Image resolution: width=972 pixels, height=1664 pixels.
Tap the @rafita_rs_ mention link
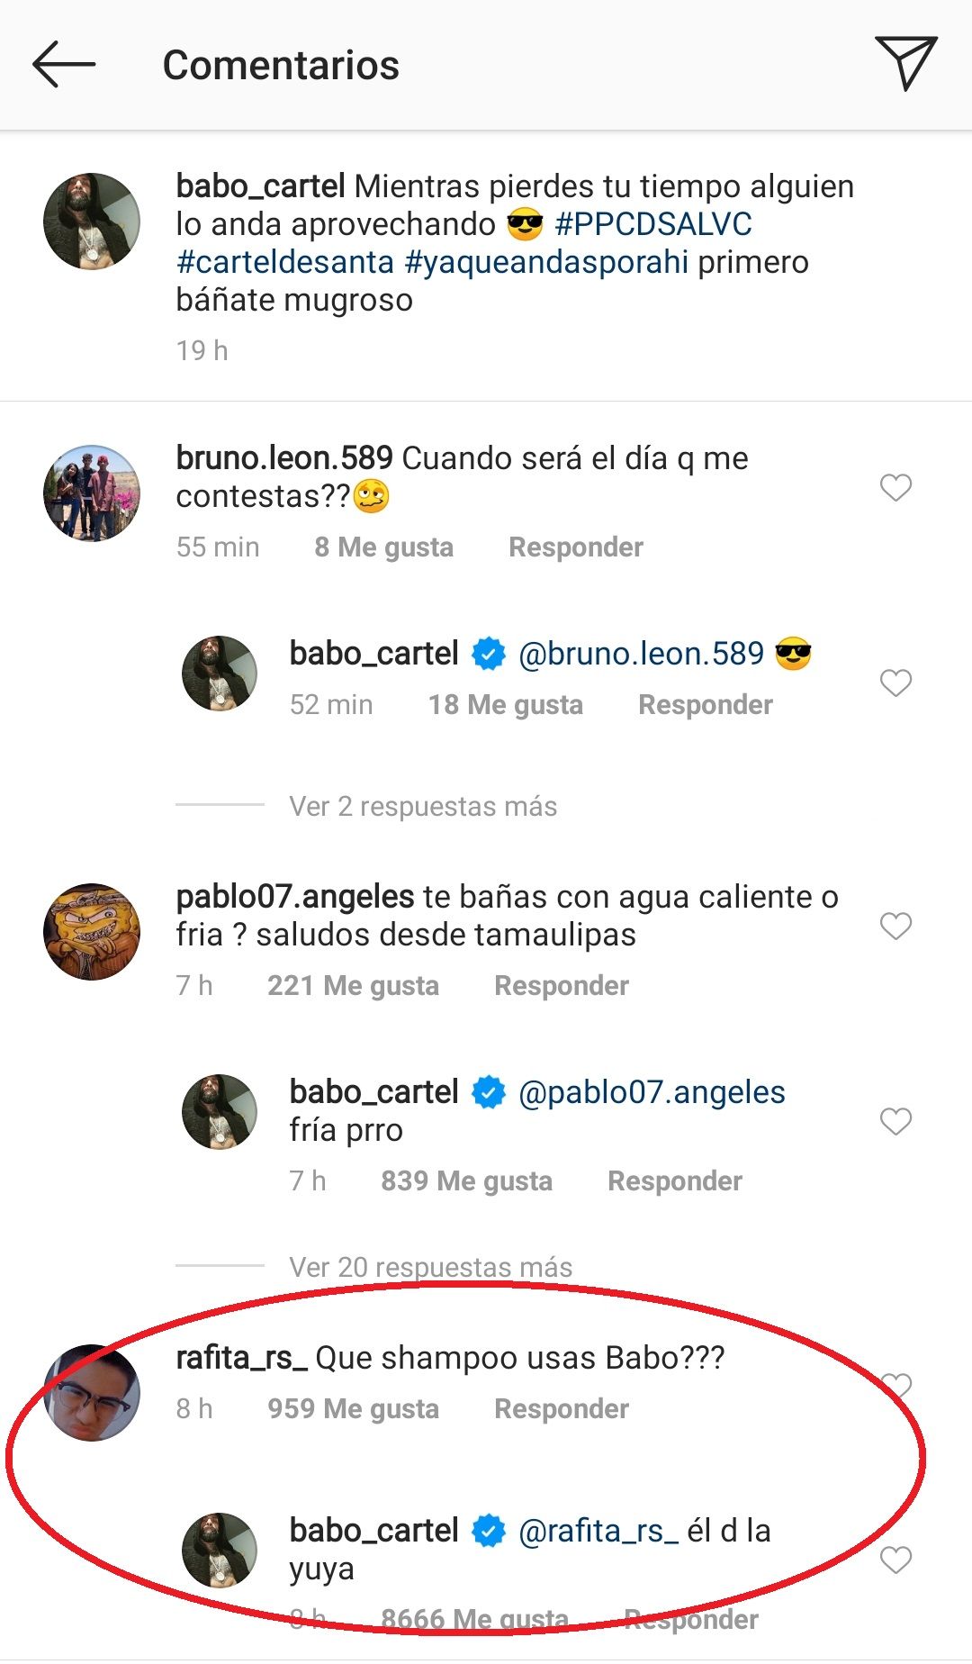598,1531
